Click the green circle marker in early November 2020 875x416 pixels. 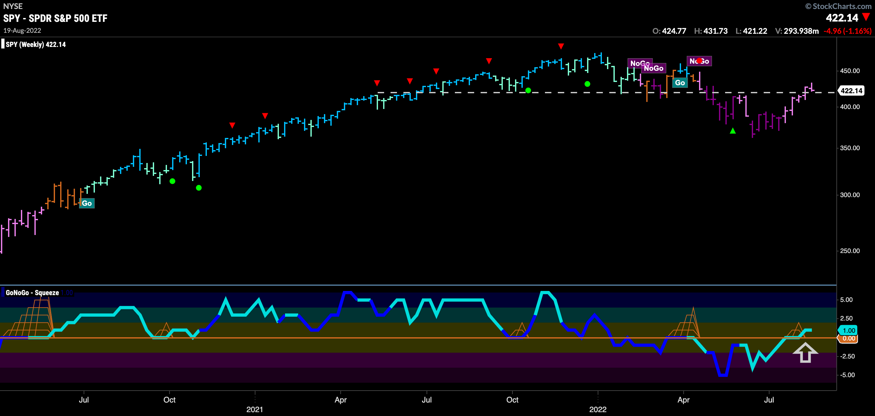pyautogui.click(x=199, y=187)
